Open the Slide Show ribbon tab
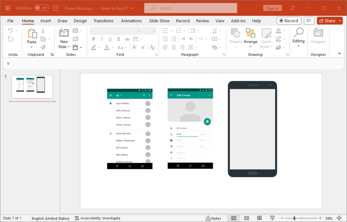Image resolution: width=347 pixels, height=222 pixels. point(159,21)
